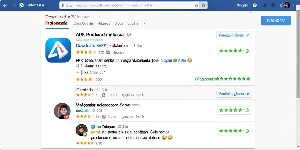Select the Drem Sonrie tab
The height and width of the screenshot is (150, 300).
pos(83,23)
